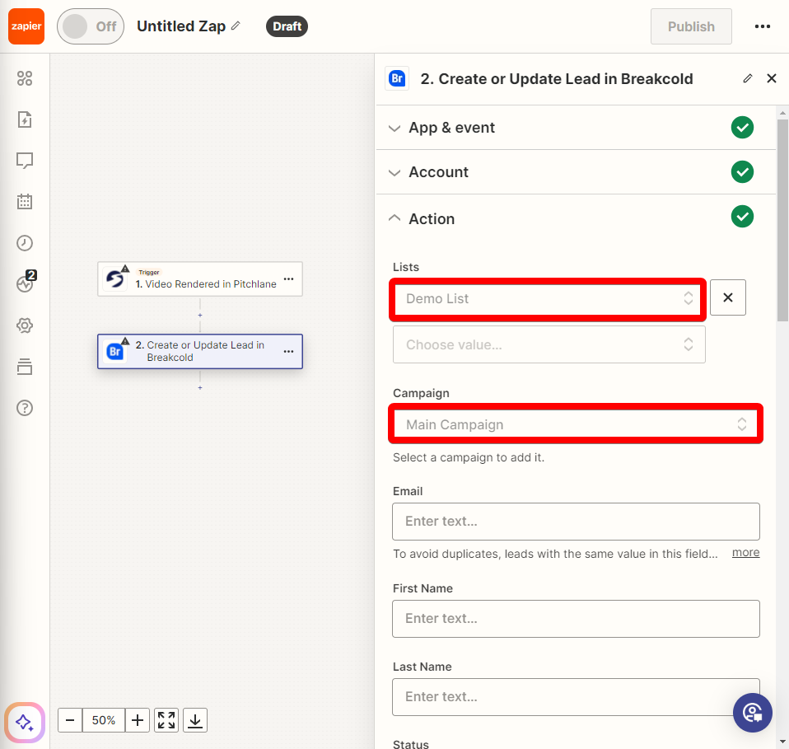Add step between trigger and action
The height and width of the screenshot is (749, 789).
(x=200, y=315)
